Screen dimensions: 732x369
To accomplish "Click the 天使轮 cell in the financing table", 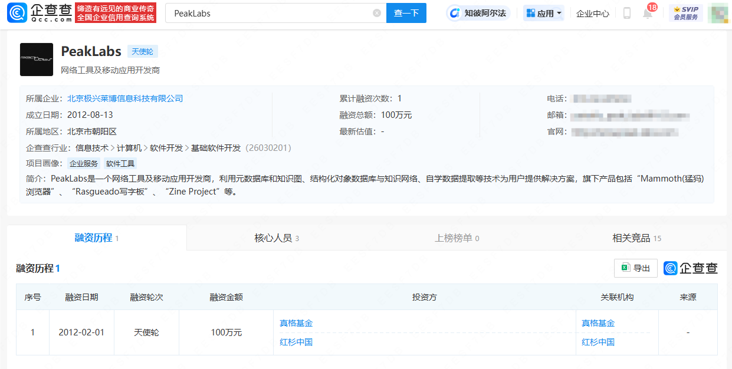I will point(146,332).
